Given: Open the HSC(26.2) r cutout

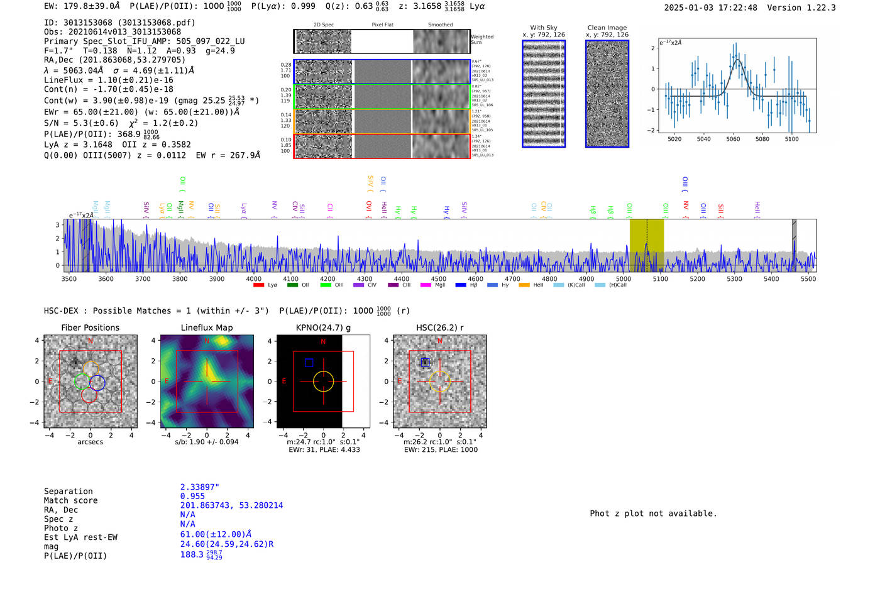Looking at the screenshot, I should (x=439, y=382).
